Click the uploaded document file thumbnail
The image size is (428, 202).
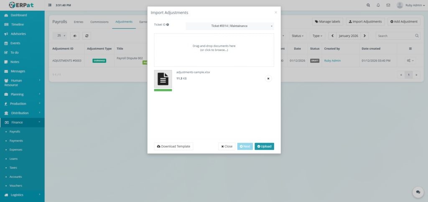point(163,79)
